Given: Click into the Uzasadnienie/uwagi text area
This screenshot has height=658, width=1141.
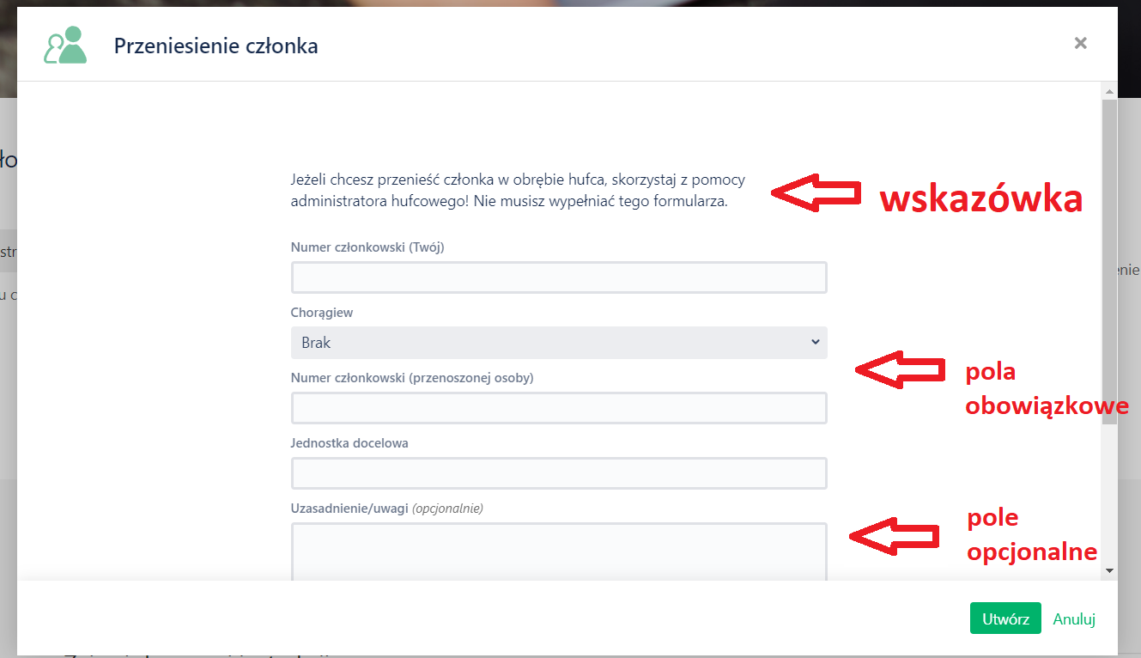Looking at the screenshot, I should [x=559, y=550].
